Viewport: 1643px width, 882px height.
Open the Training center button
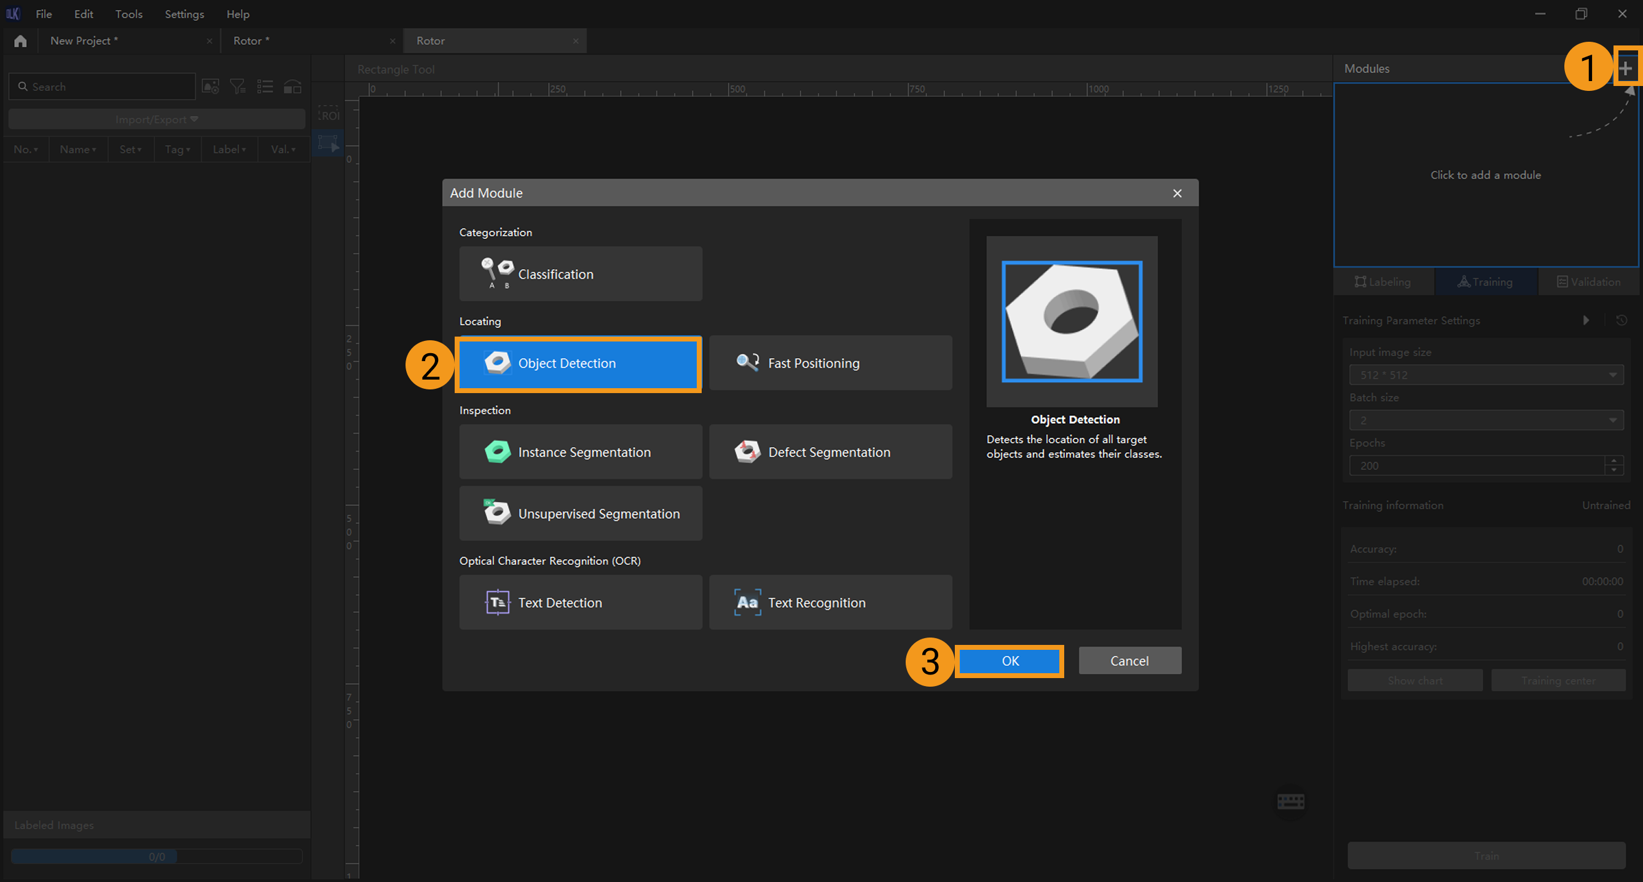pyautogui.click(x=1558, y=681)
